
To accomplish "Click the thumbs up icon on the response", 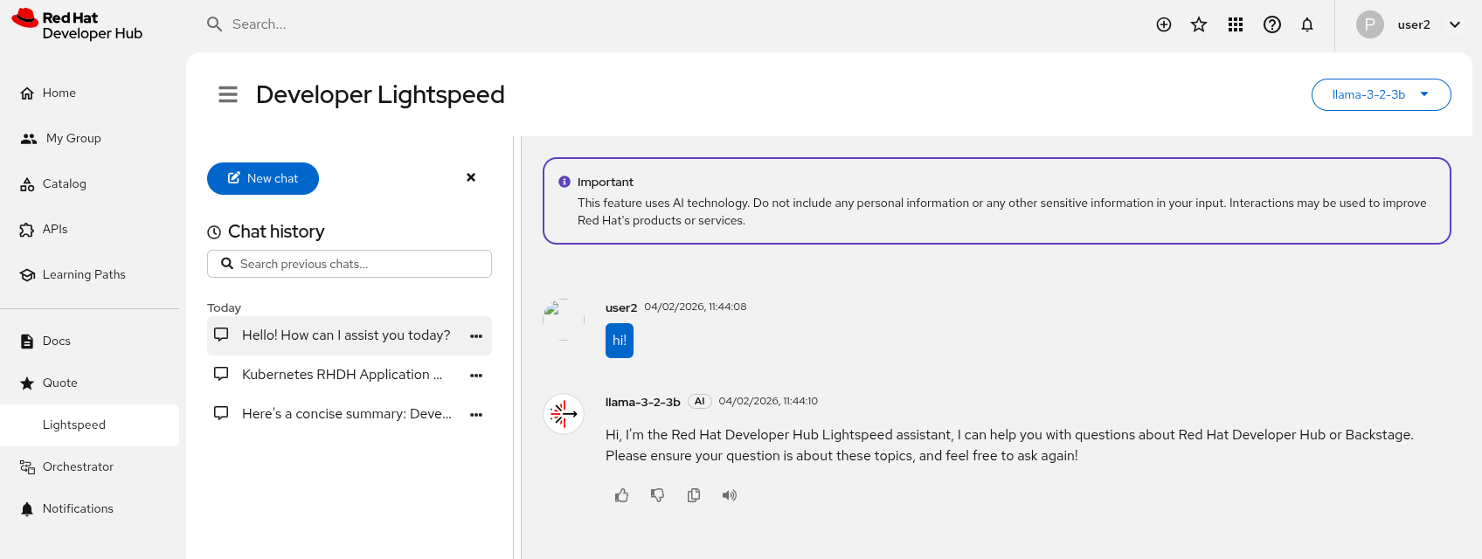I will tap(622, 496).
